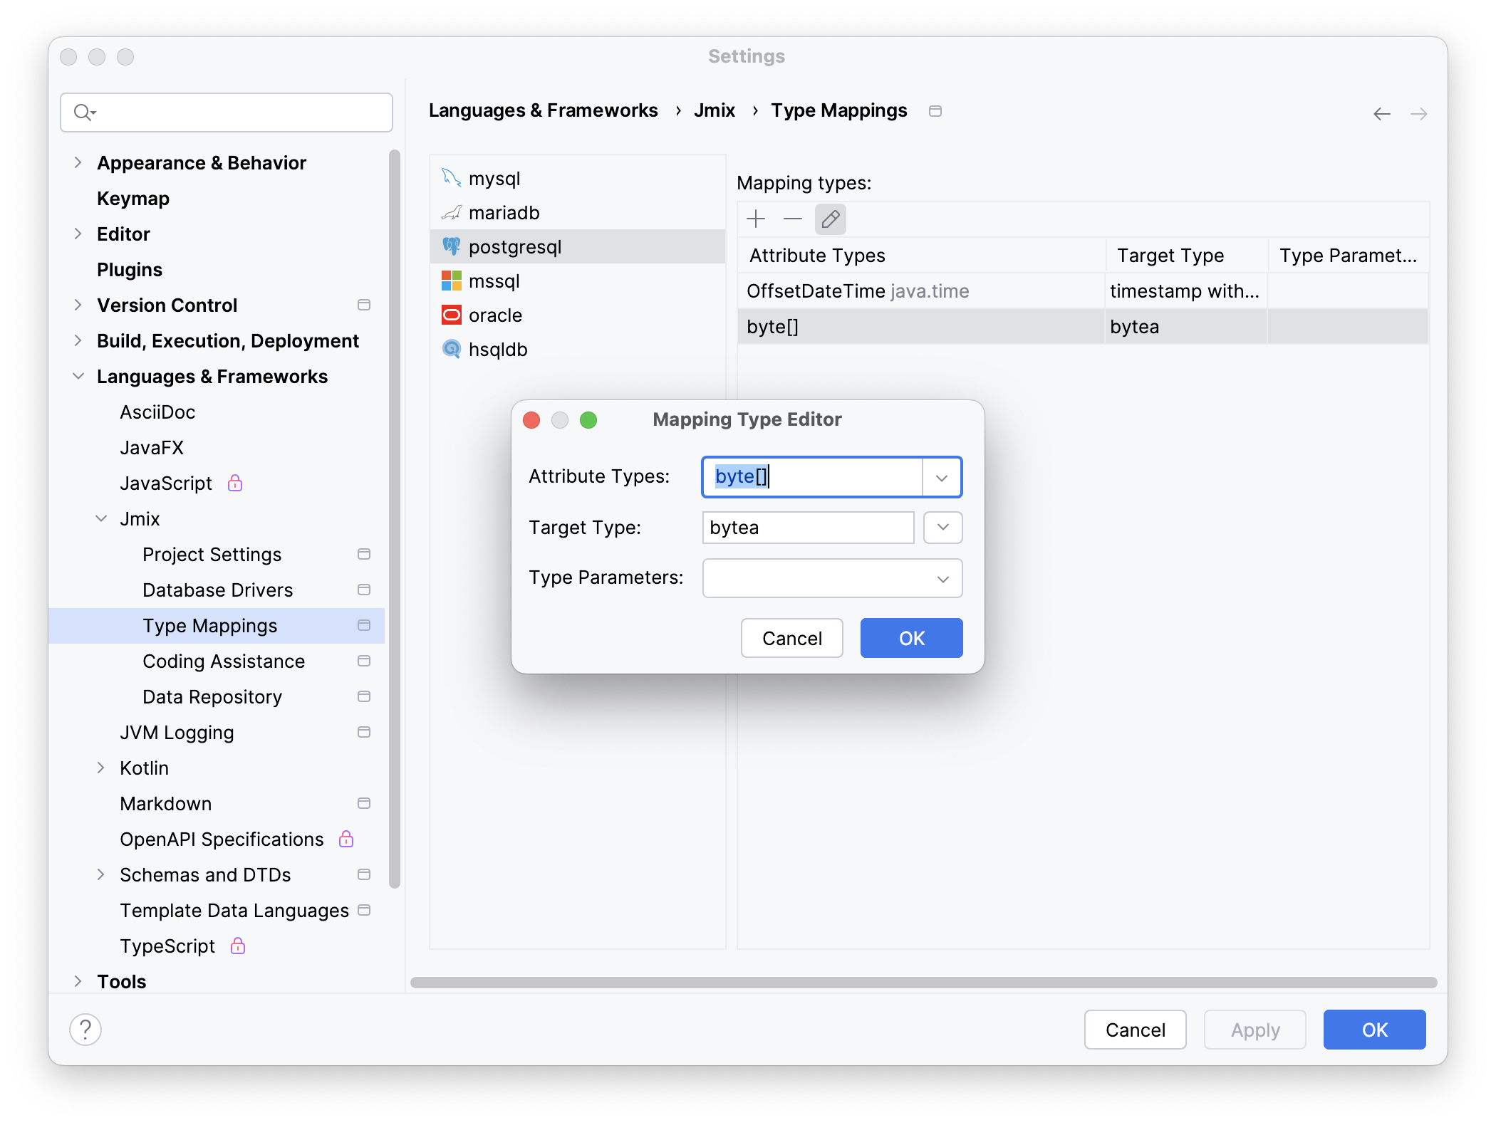Expand the Kotlin tree node
Viewport: 1496px width, 1125px height.
click(100, 768)
